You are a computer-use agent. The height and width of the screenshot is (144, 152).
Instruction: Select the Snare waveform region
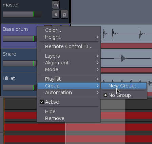tap(126, 58)
